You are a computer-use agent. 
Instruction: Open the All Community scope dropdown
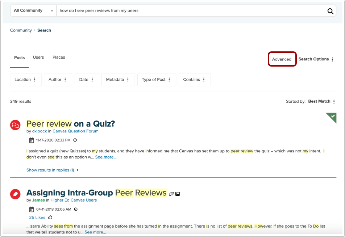pyautogui.click(x=33, y=10)
